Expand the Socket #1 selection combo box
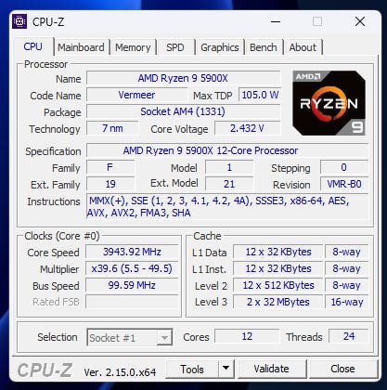This screenshot has height=390, width=387. click(x=130, y=337)
